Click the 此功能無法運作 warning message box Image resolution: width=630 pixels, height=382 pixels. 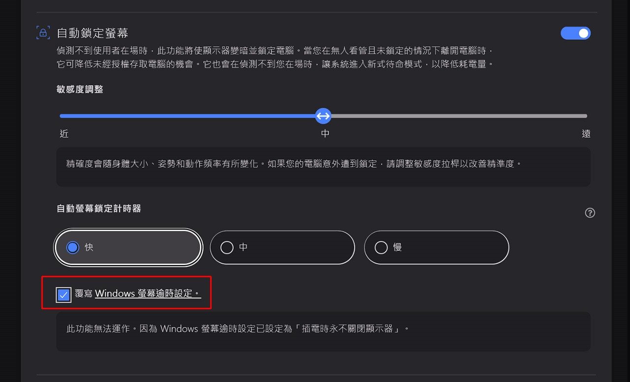pos(323,331)
